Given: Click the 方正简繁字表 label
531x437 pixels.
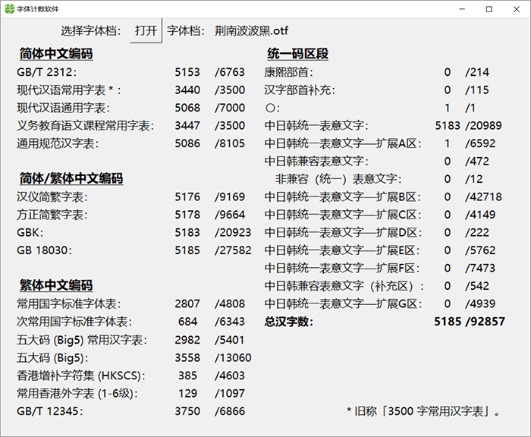Looking at the screenshot, I should [52, 215].
